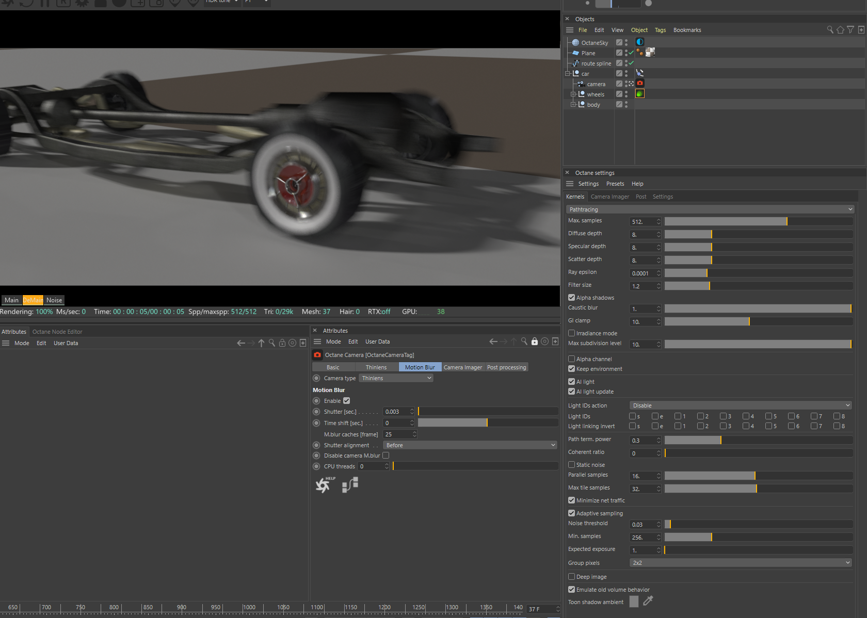Open the Shutter alignment dropdown
This screenshot has width=867, height=618.
[x=470, y=445]
